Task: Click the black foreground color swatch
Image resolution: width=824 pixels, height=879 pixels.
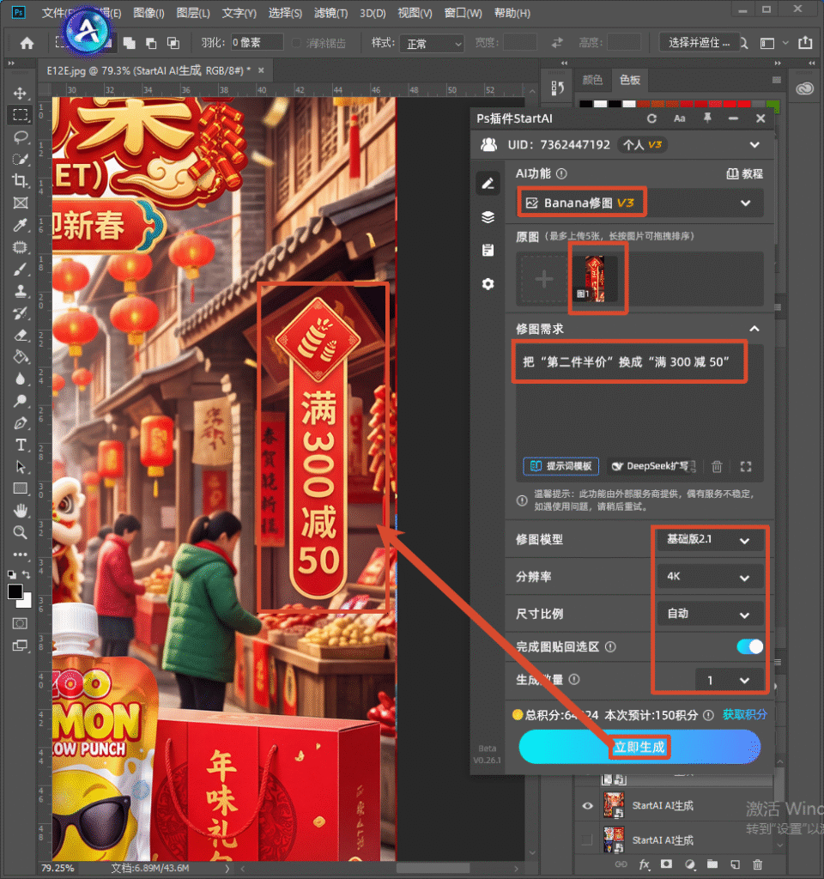Action: coord(15,592)
